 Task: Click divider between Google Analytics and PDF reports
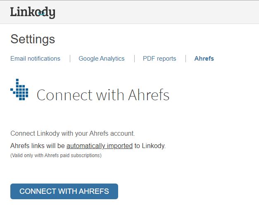[x=134, y=59]
